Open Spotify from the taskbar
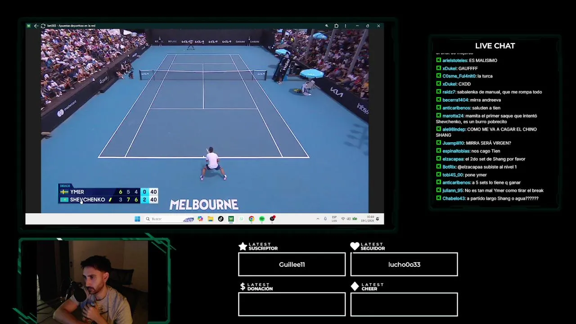 click(x=262, y=219)
